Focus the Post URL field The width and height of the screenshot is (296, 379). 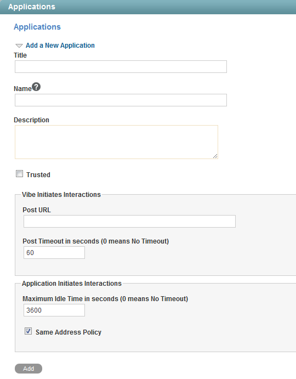click(129, 222)
